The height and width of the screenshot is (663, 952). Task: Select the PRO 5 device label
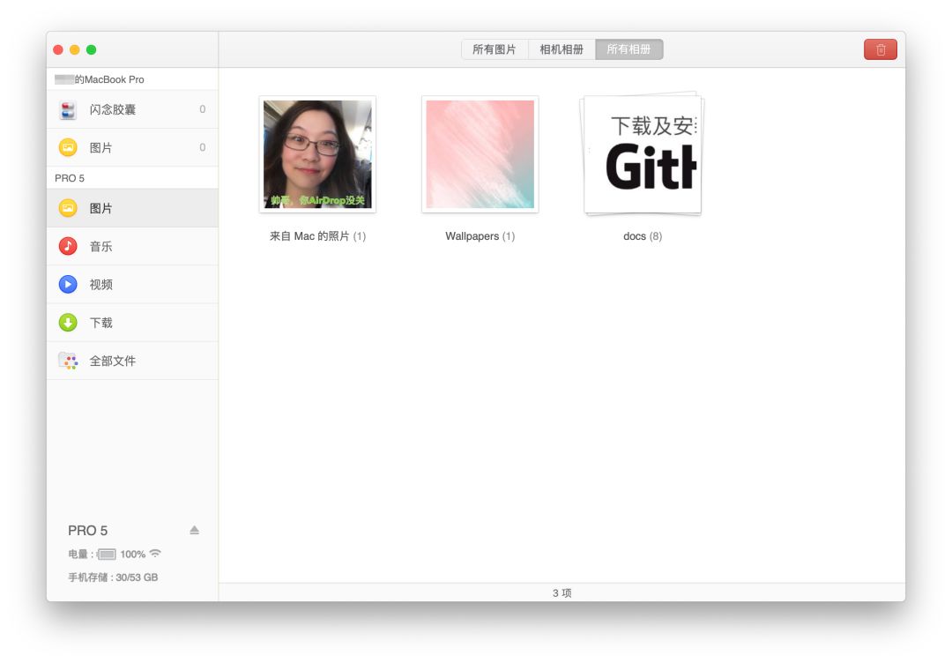tap(88, 530)
